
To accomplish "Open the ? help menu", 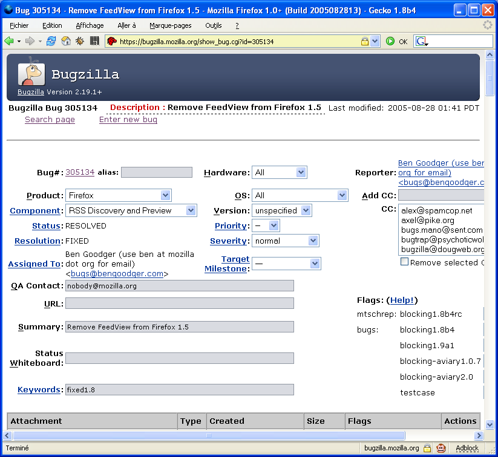I will pos(237,25).
